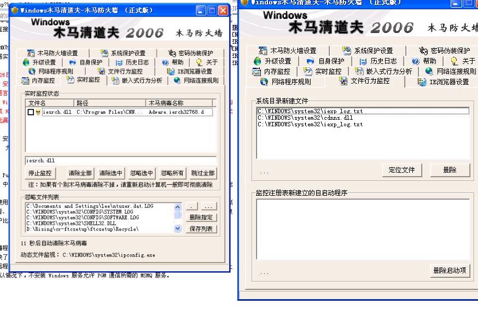Select Adware.ierch32768.d cell text
Screen dimensions: 478x310
click(x=176, y=112)
